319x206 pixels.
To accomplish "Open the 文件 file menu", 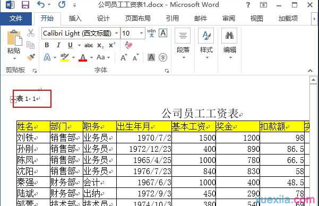I will (x=16, y=19).
